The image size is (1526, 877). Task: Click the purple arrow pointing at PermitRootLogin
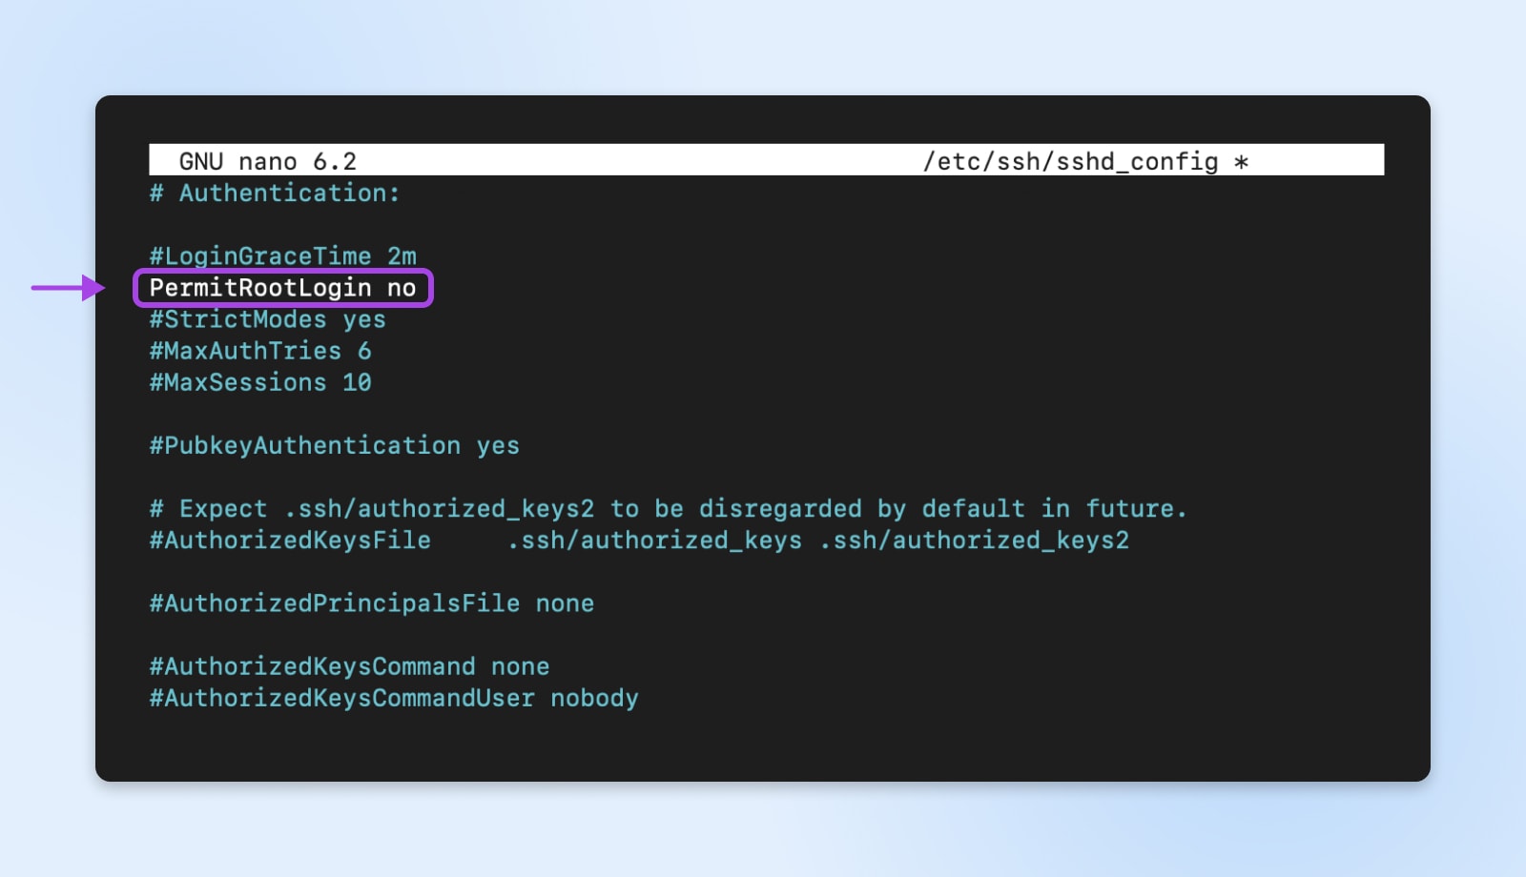tap(69, 287)
